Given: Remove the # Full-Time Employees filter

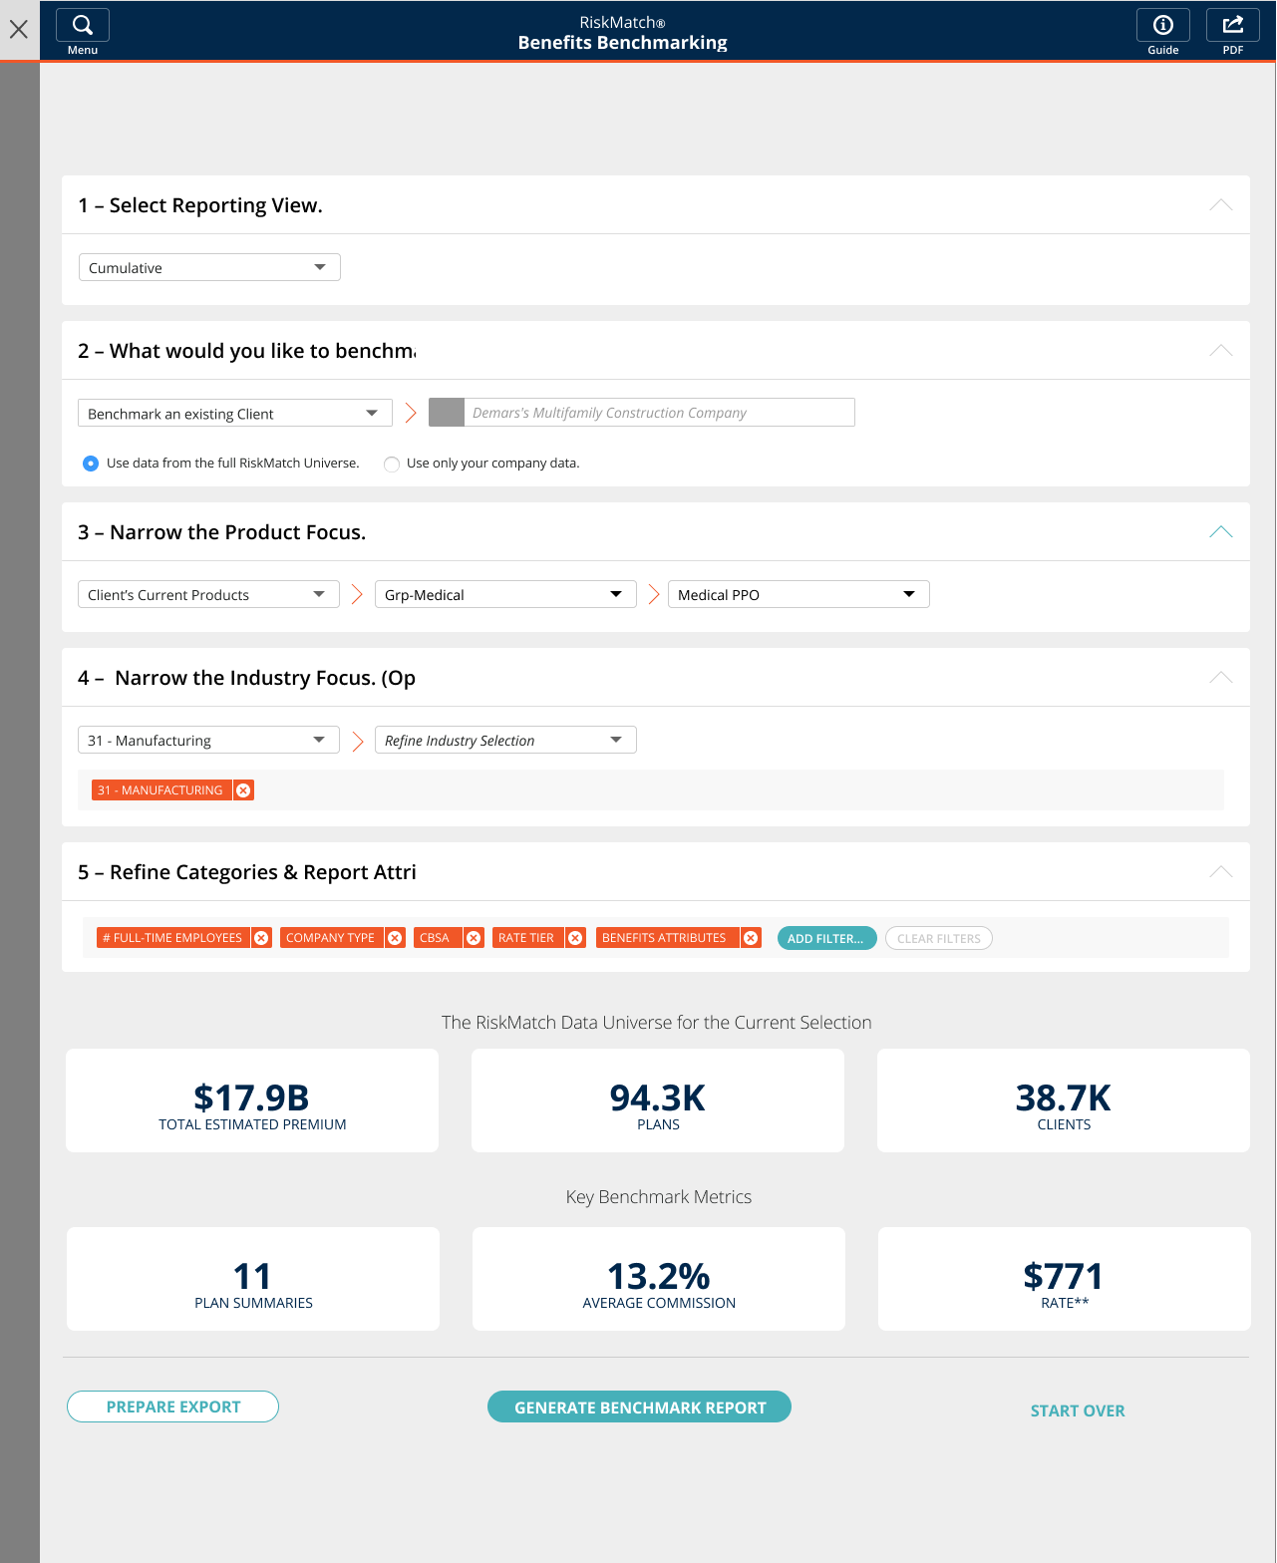Looking at the screenshot, I should tap(261, 938).
